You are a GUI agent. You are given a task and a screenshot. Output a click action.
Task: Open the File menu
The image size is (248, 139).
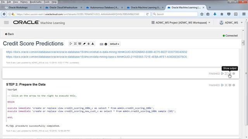coord(3,2)
